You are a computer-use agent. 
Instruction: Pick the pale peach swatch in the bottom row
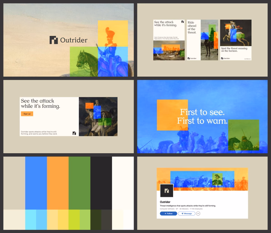[52, 219]
